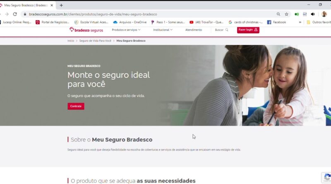This screenshot has height=184, width=331.
Task: Open the Facebook bookmark
Action: tap(276, 22)
